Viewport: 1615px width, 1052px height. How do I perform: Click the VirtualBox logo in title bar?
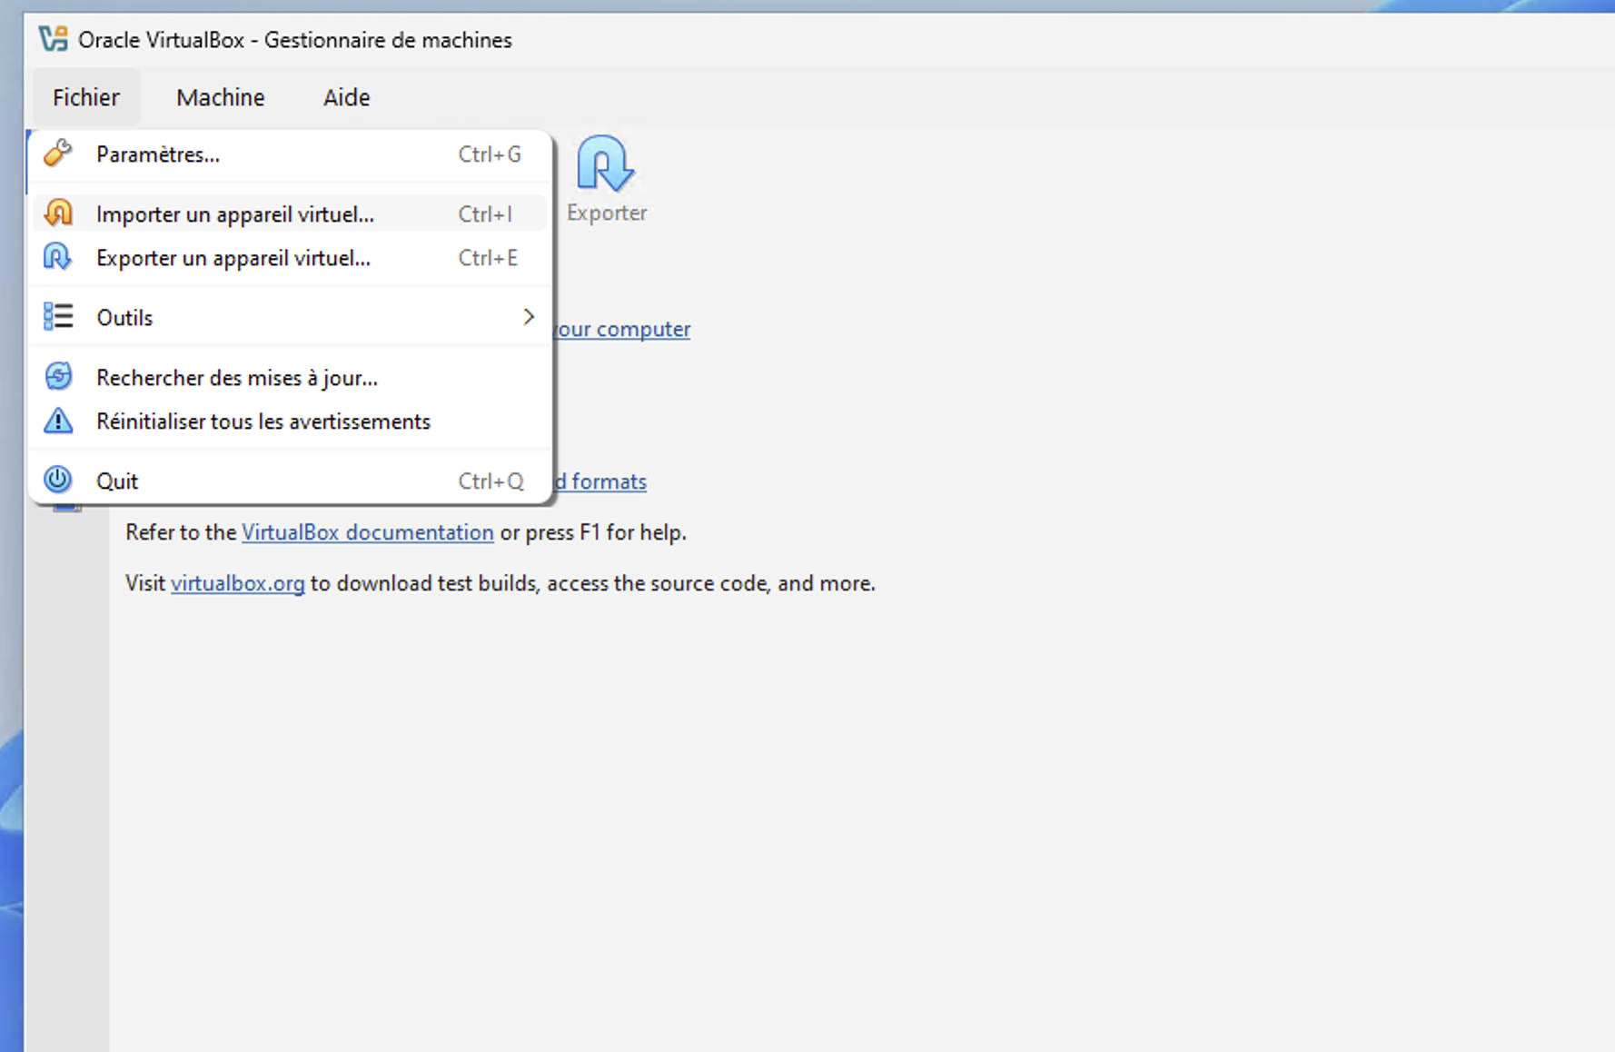(x=53, y=39)
